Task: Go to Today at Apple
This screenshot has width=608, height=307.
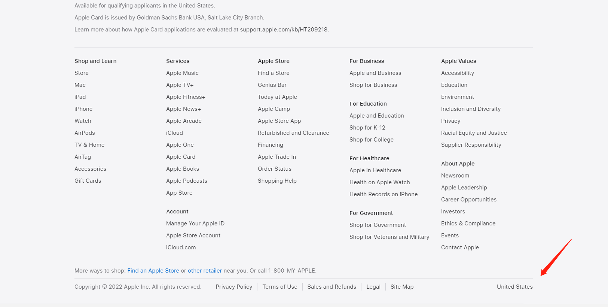Action: pos(277,97)
